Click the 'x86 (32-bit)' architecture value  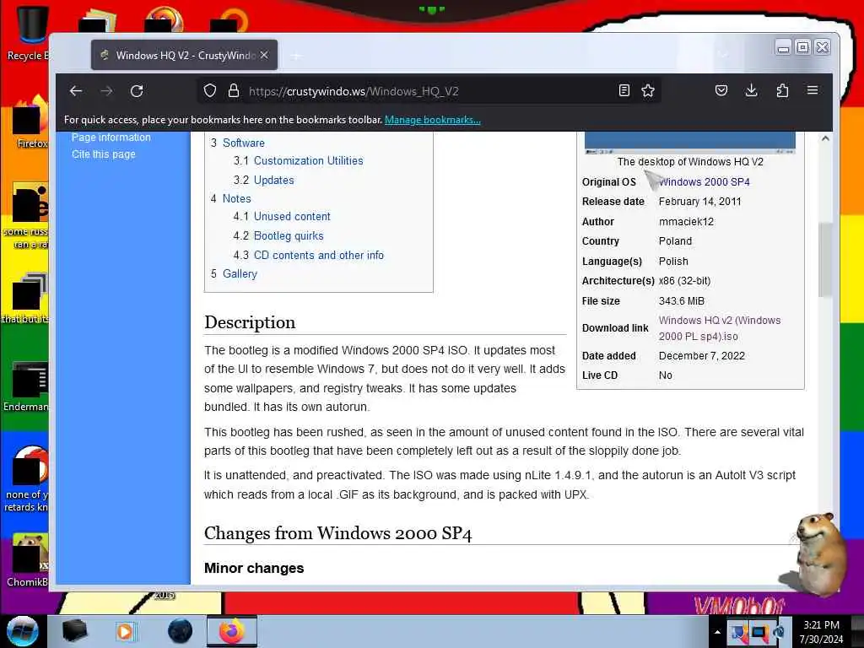(x=684, y=281)
